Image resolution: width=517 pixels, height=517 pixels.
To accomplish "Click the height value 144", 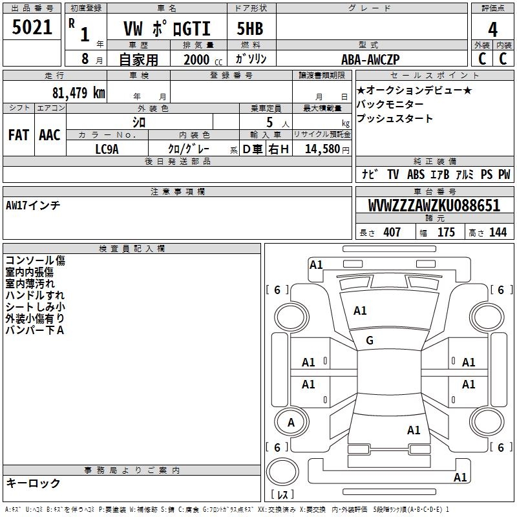I will point(498,232).
